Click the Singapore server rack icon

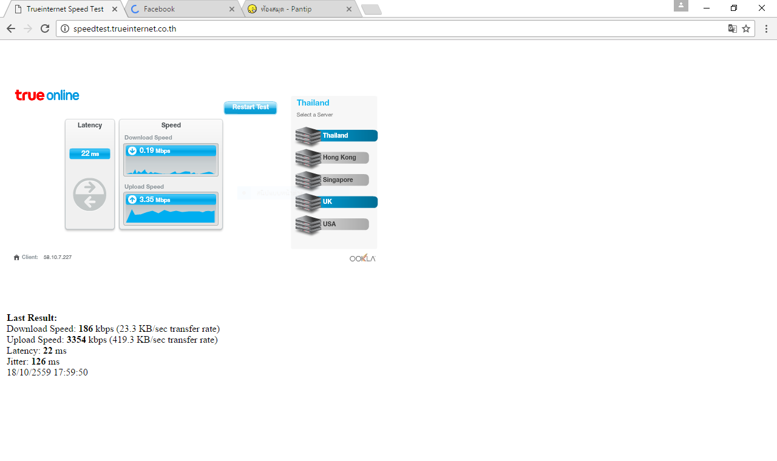(308, 181)
